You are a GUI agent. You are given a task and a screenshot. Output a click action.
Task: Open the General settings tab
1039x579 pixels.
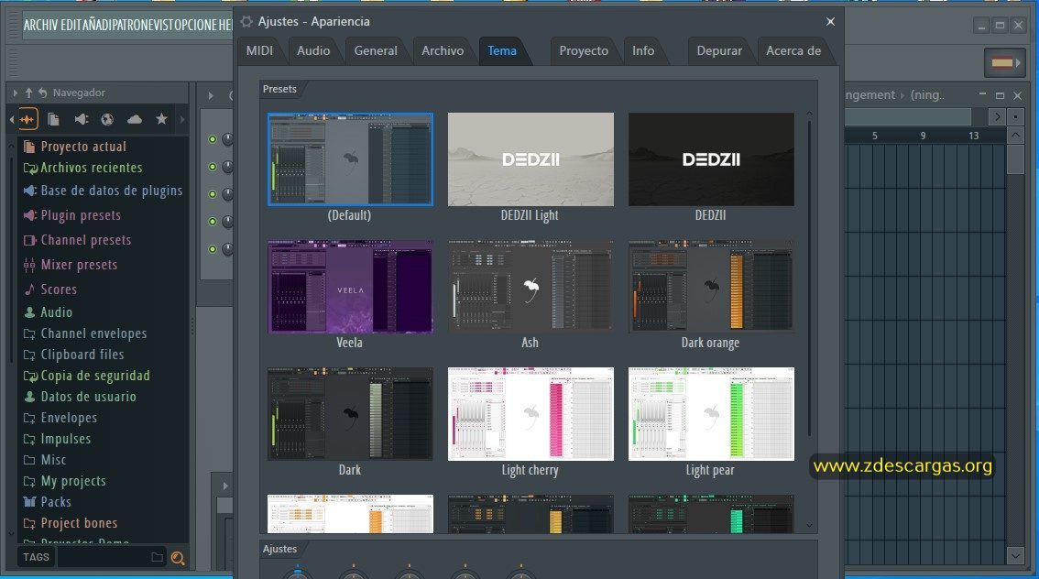(x=376, y=51)
